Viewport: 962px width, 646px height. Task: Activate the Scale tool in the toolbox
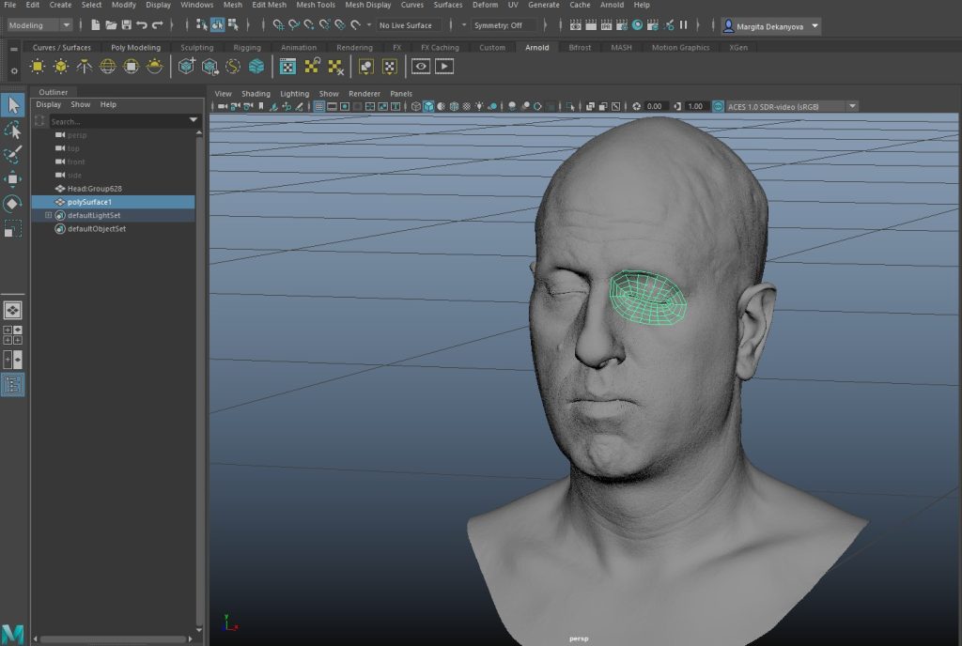(x=13, y=228)
